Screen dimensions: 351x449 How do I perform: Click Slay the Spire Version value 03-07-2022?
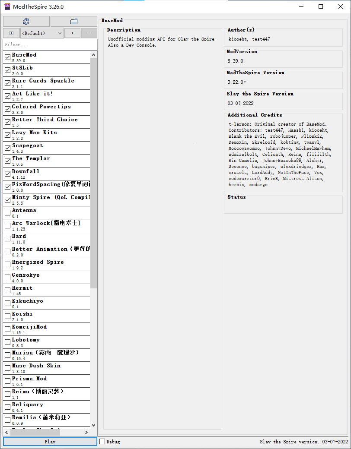tap(241, 103)
